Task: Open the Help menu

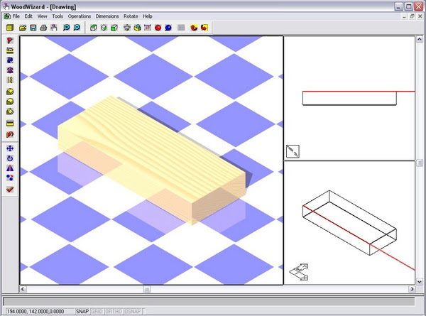Action: (x=148, y=16)
